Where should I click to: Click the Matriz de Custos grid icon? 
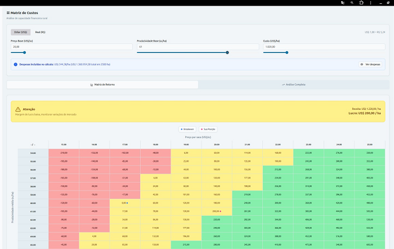coord(8,12)
